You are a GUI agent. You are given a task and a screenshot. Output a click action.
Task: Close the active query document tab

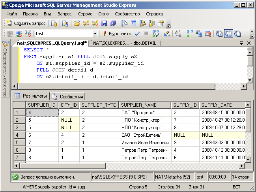point(249,43)
